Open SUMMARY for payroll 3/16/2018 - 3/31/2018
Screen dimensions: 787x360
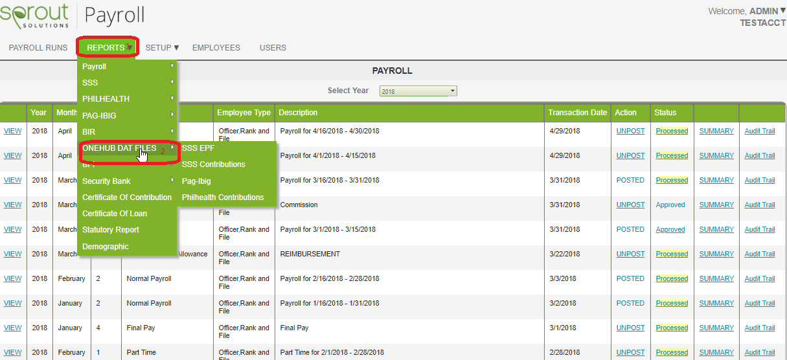coord(716,180)
